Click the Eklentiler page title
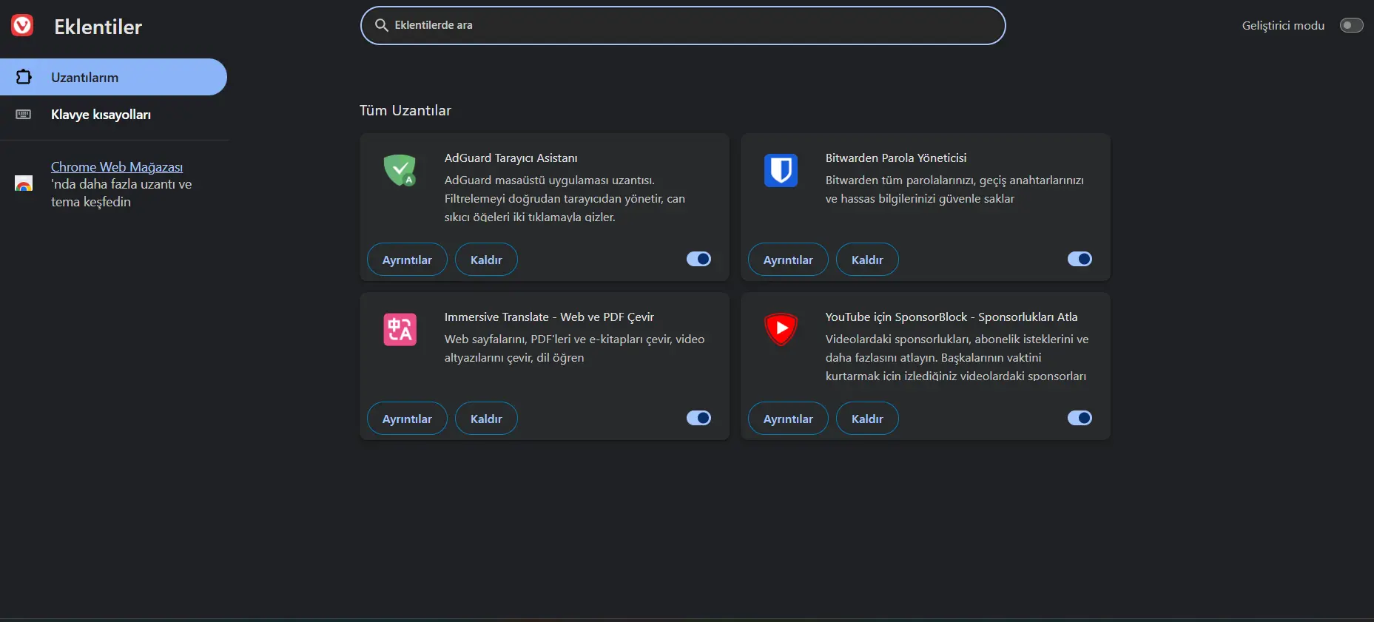1374x622 pixels. (x=98, y=27)
